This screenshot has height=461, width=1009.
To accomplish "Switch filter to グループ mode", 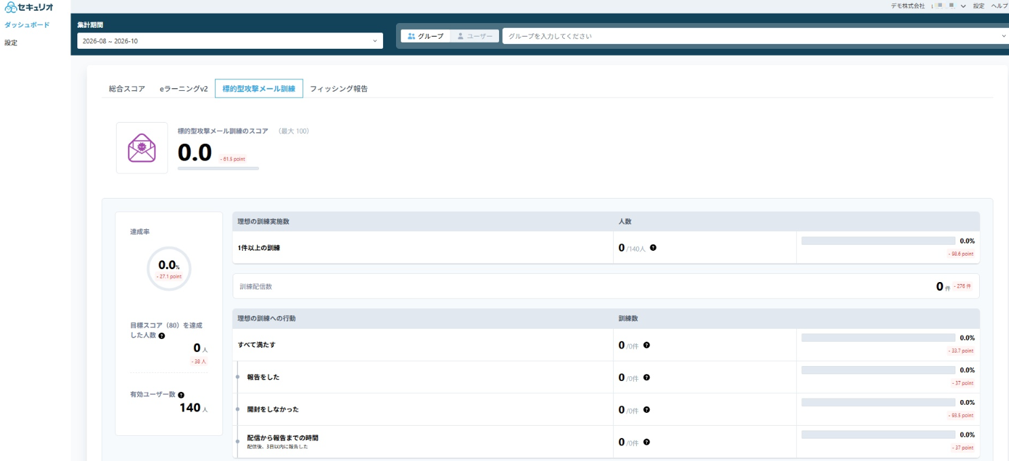I will [425, 36].
